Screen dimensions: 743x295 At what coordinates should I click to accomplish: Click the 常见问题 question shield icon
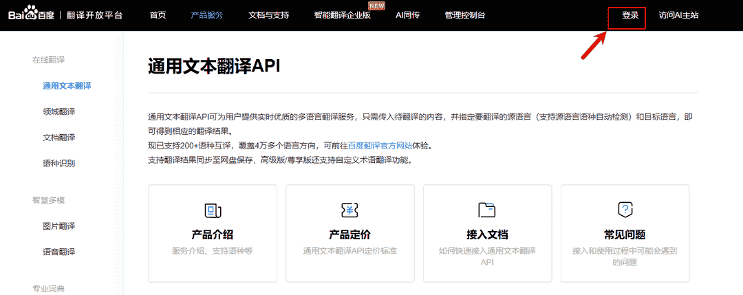[625, 210]
